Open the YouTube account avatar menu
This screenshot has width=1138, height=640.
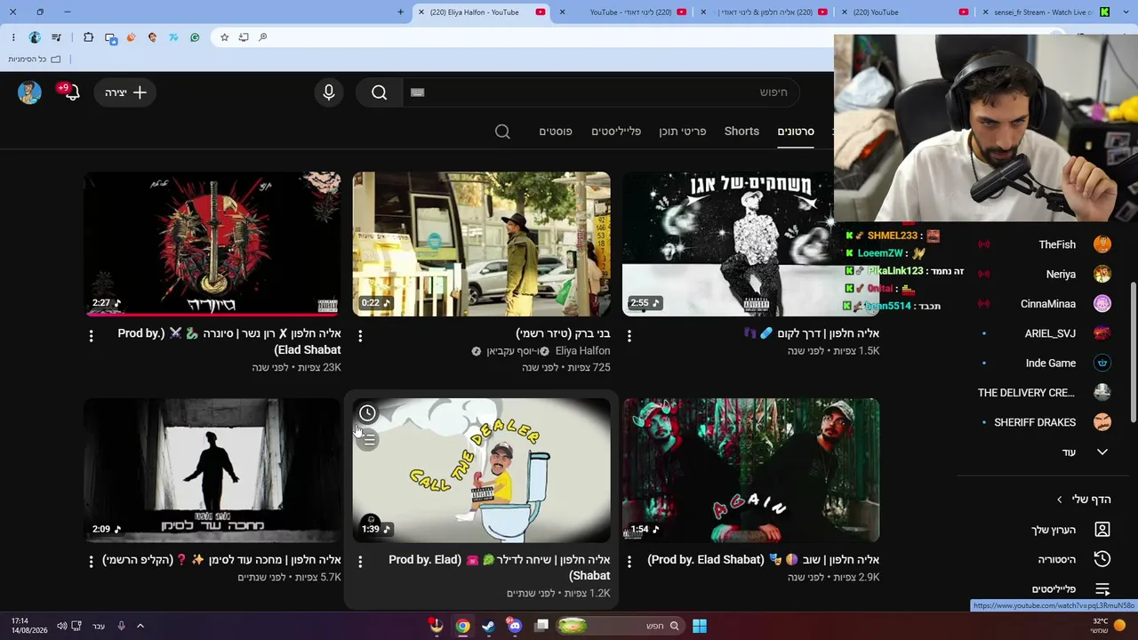pyautogui.click(x=29, y=92)
